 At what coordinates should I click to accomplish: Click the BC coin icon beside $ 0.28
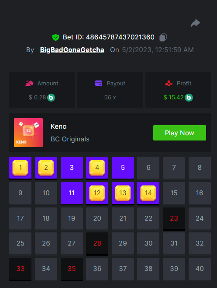[51, 98]
